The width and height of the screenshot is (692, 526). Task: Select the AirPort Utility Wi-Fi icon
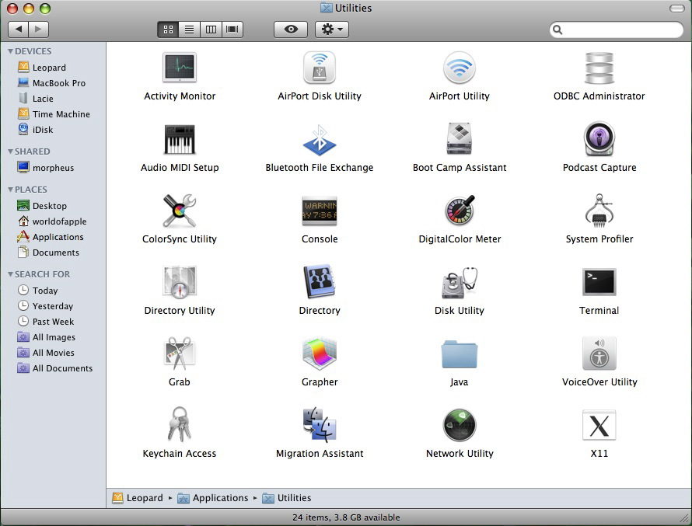pos(459,68)
